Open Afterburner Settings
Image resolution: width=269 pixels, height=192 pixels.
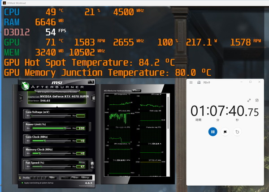pos(86,178)
